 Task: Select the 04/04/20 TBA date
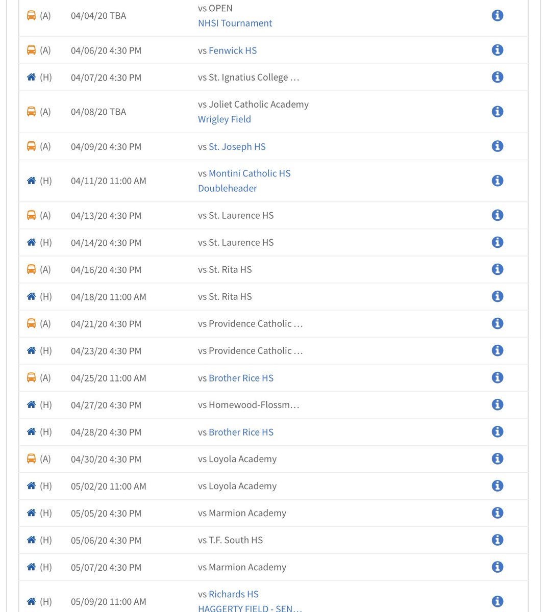(x=98, y=16)
